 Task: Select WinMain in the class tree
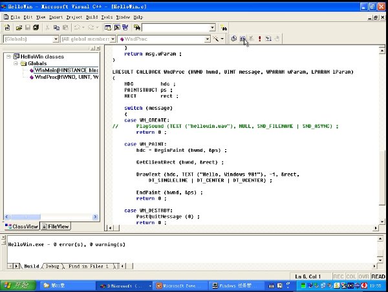click(x=67, y=70)
